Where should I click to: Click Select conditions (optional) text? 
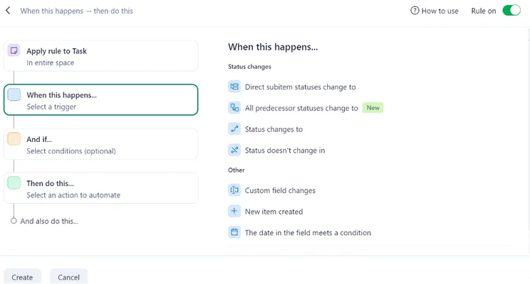(x=71, y=151)
